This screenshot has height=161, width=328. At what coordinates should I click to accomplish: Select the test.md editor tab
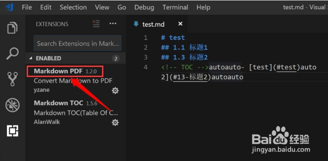click(153, 24)
